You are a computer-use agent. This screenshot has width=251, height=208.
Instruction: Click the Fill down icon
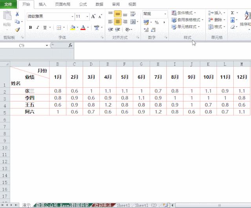pos(233,20)
